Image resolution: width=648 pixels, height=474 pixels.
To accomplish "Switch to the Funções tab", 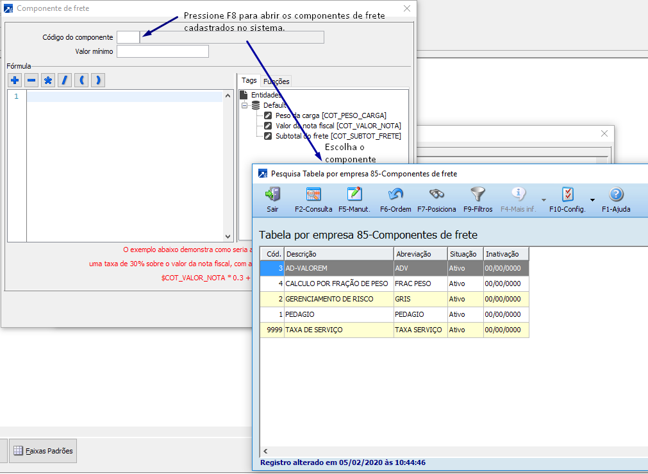I will [x=276, y=81].
